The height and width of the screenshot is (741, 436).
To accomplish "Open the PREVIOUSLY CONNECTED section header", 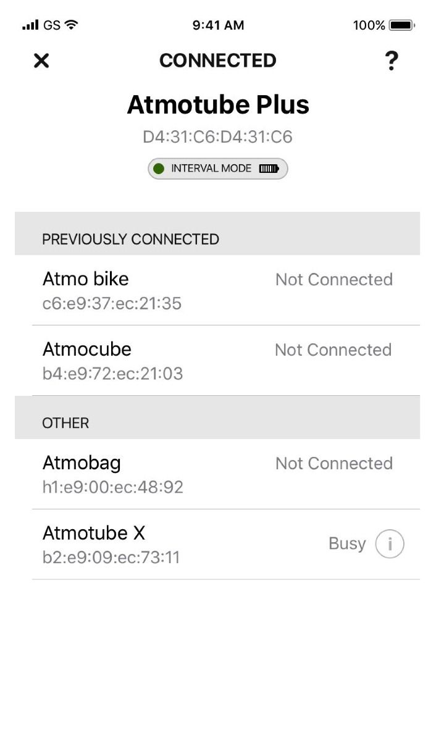I will [x=130, y=239].
